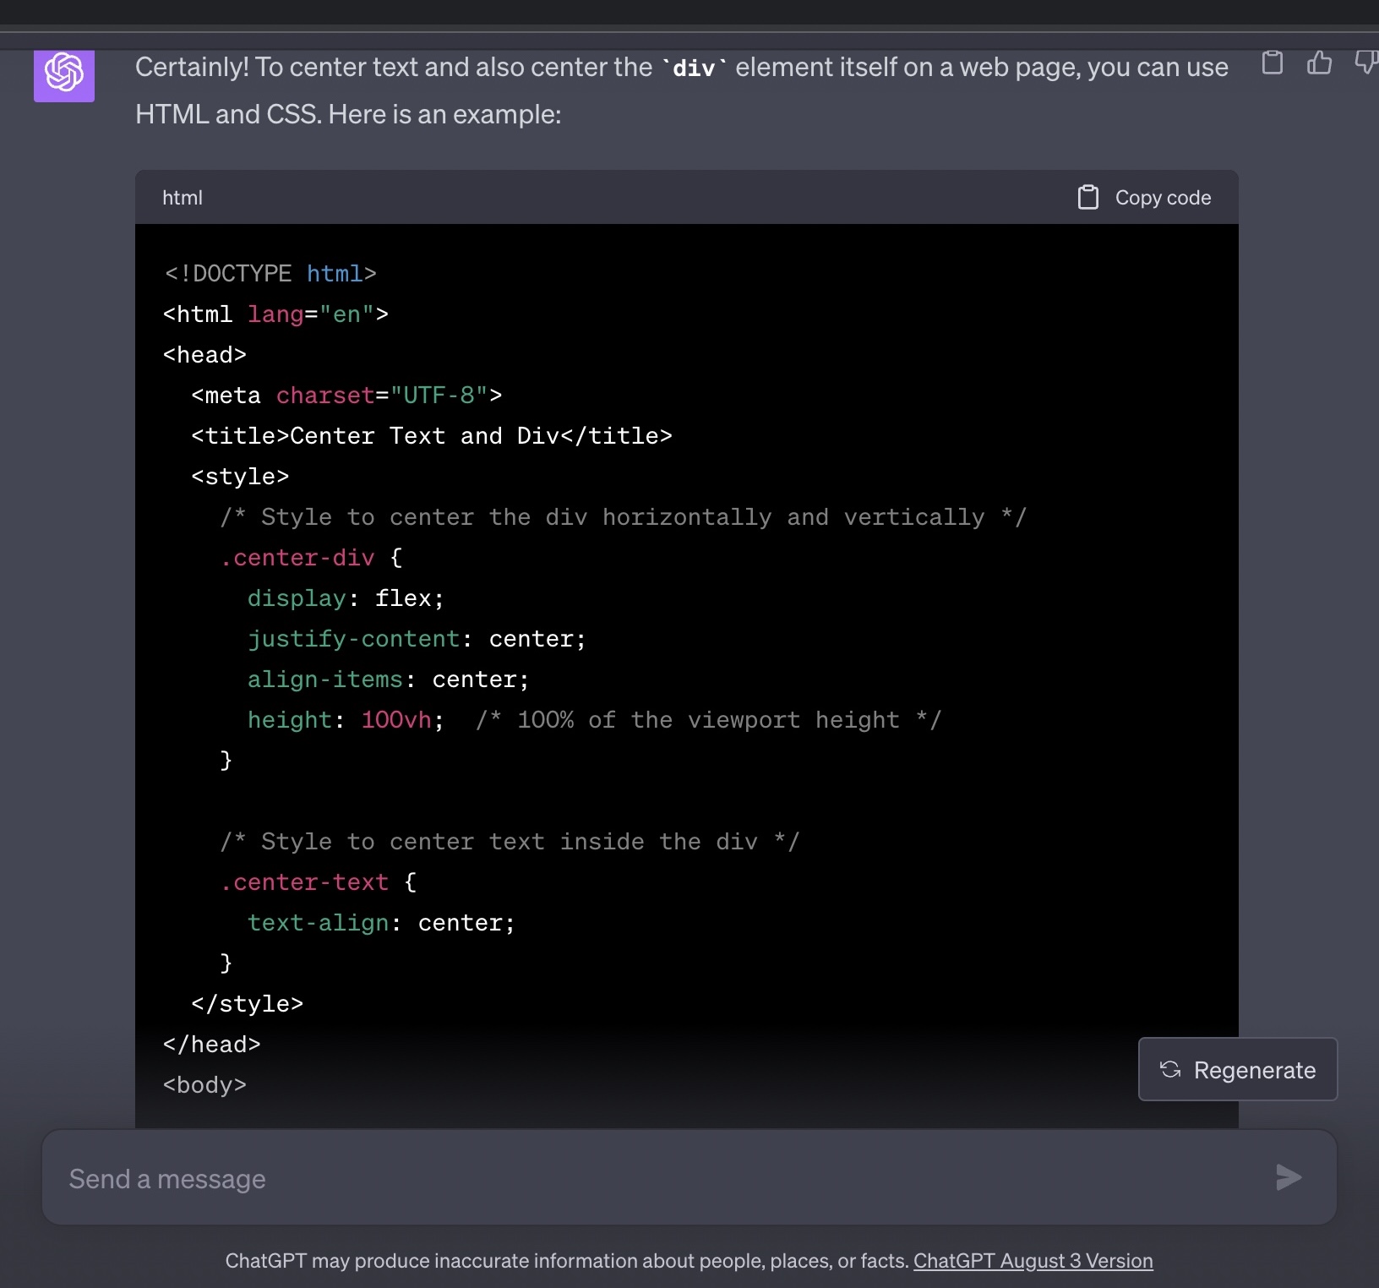
Task: Open the ChatGPT August 3 Version link
Action: click(1033, 1261)
